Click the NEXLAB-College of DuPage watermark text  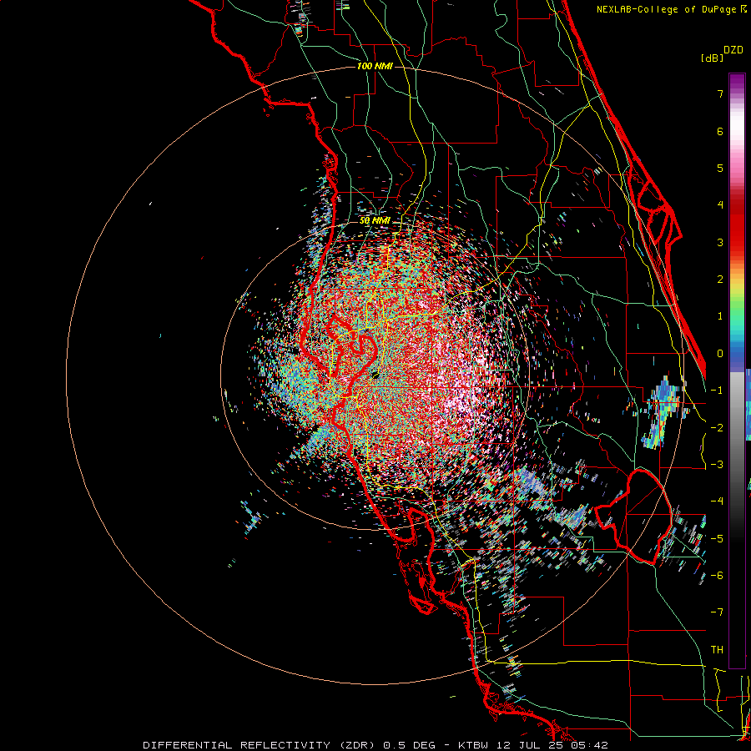[667, 9]
